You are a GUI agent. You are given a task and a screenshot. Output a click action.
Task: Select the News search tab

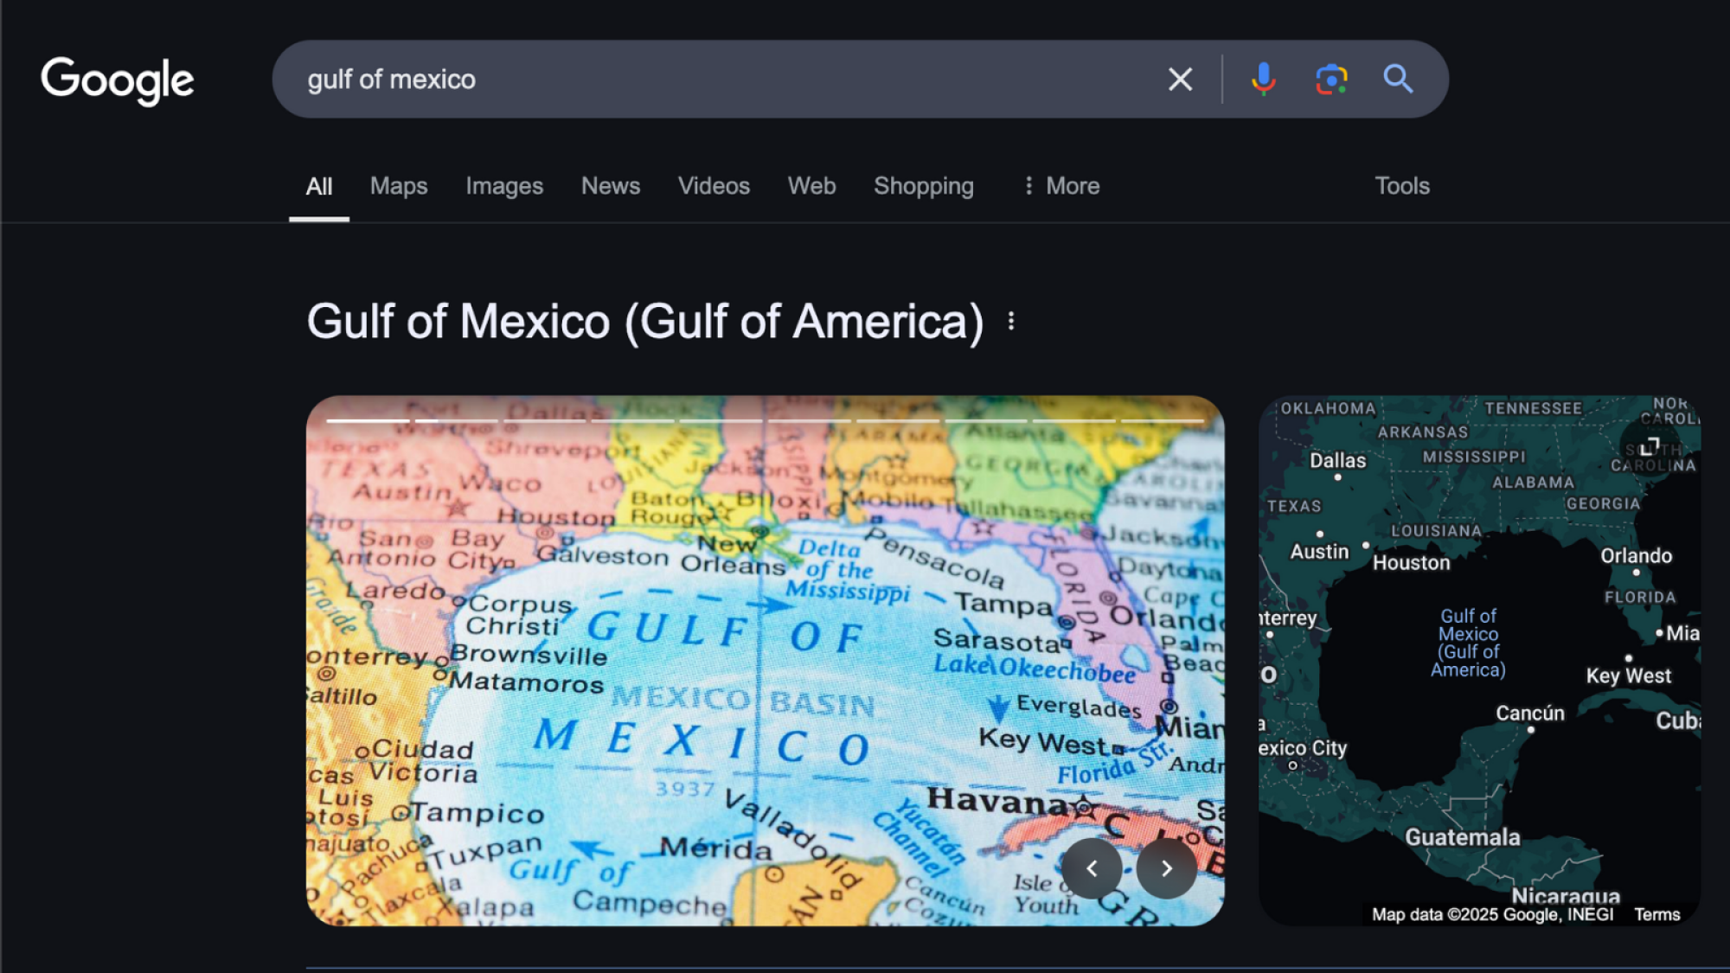point(611,185)
